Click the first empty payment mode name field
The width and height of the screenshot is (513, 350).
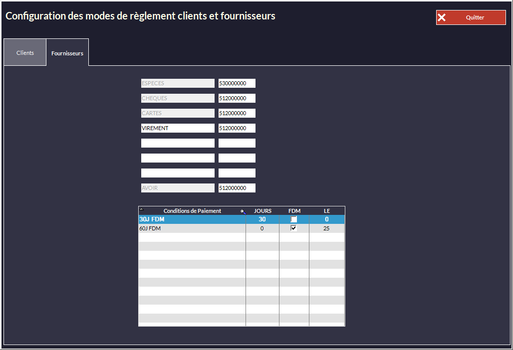(x=178, y=143)
